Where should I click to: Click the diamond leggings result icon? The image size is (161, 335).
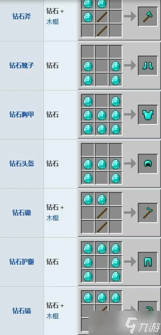pos(148,262)
